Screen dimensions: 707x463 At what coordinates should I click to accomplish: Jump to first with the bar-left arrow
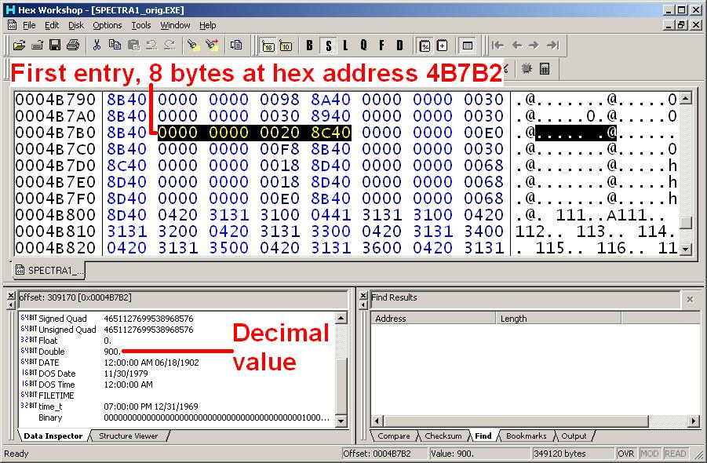click(497, 45)
